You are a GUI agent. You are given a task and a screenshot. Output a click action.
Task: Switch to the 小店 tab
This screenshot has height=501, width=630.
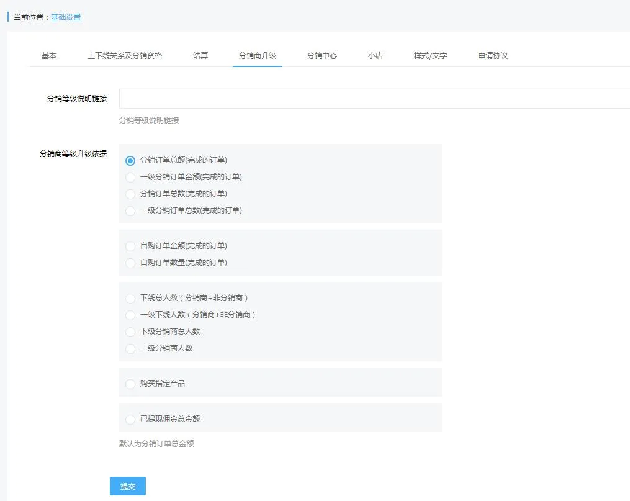click(376, 56)
